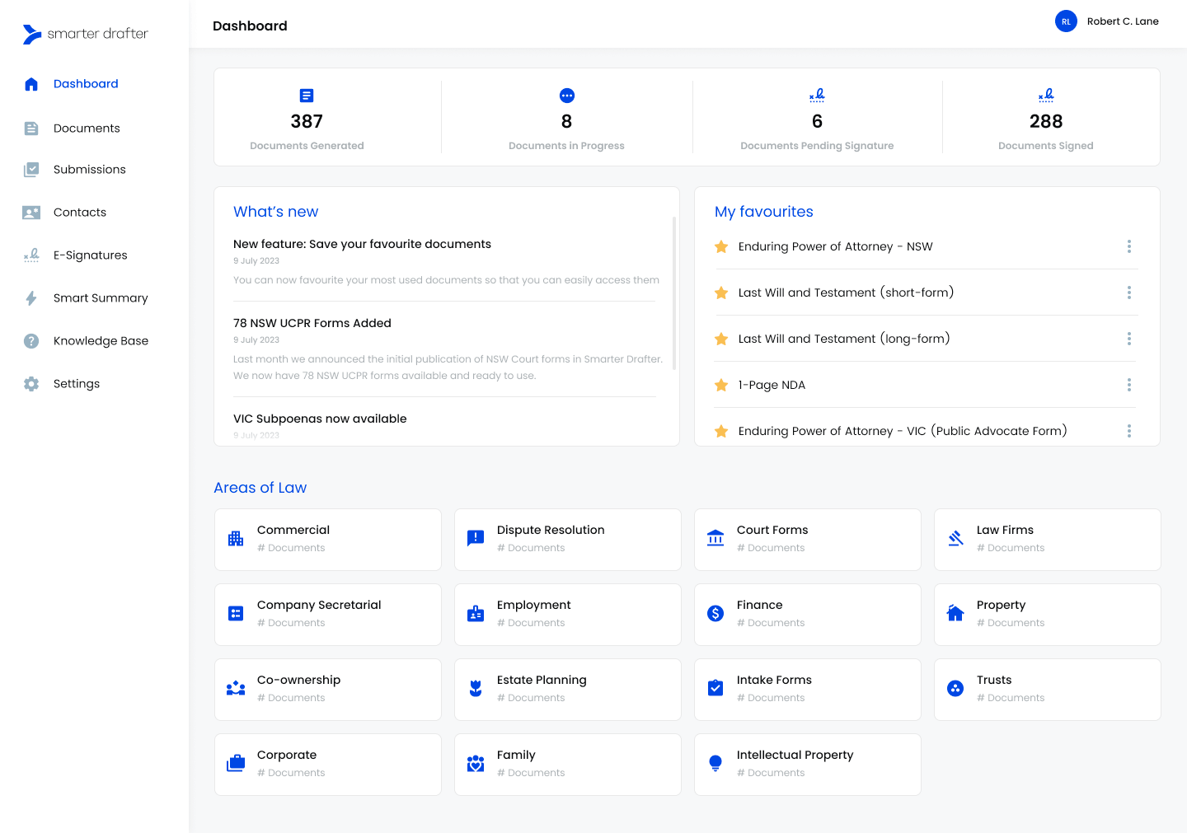Open the Intellectual Property category card
This screenshot has width=1187, height=833.
(x=807, y=764)
